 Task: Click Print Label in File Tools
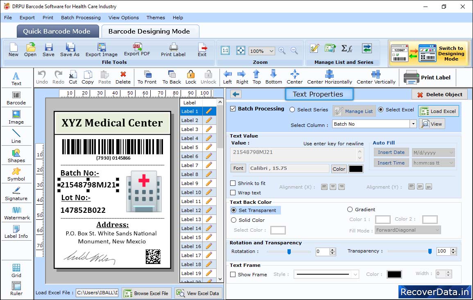coord(173,50)
